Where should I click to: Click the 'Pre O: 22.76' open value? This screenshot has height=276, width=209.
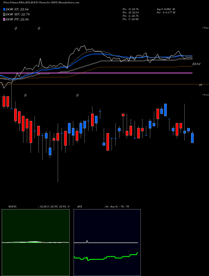(x=131, y=9)
